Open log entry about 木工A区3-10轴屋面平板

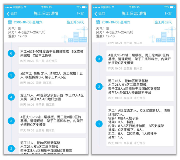(x=52, y=55)
